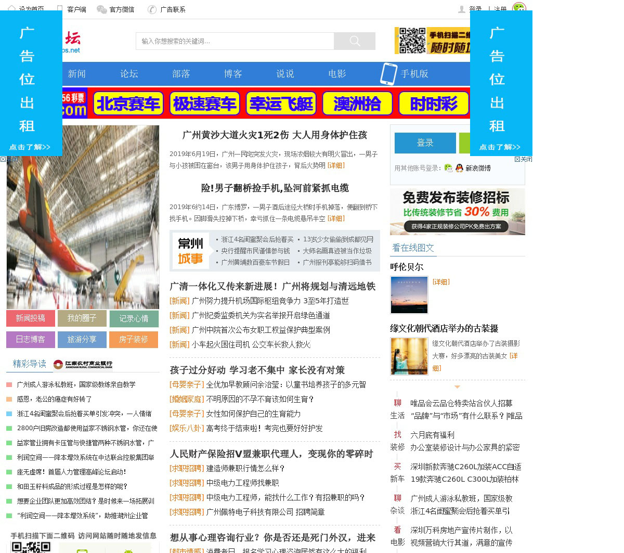
Task: Open the 电影 navigation tab
Action: pos(337,74)
